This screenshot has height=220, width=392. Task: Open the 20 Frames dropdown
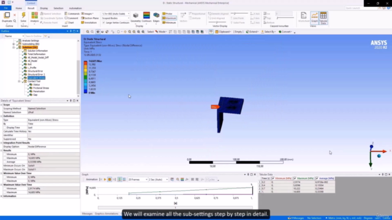[x=137, y=179]
